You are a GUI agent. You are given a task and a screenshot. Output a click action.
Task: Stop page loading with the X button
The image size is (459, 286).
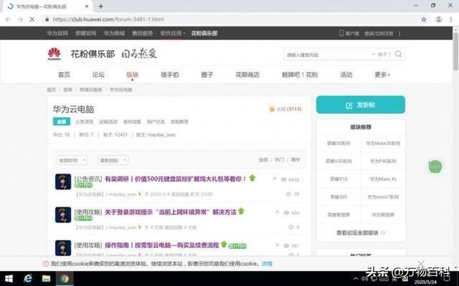click(x=32, y=19)
